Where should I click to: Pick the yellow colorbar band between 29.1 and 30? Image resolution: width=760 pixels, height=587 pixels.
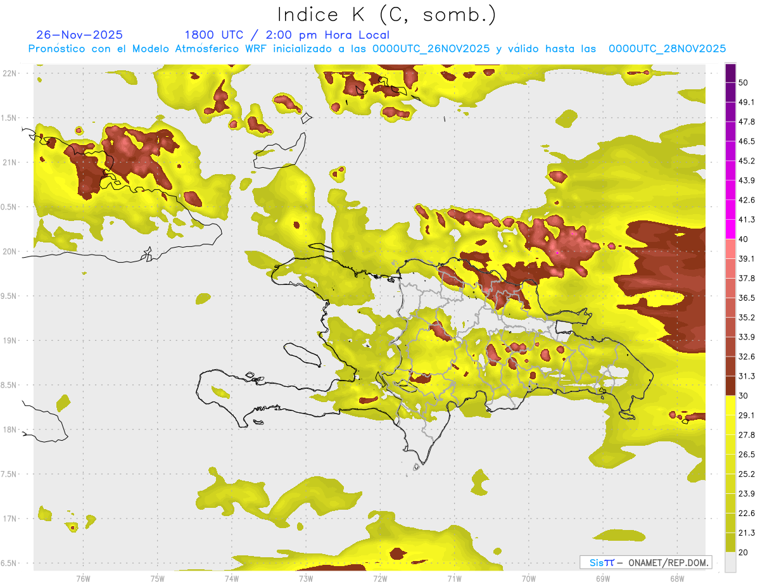point(731,405)
